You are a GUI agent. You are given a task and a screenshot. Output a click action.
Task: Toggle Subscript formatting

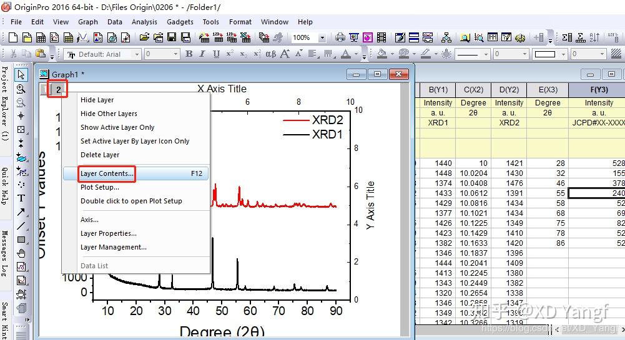[244, 54]
